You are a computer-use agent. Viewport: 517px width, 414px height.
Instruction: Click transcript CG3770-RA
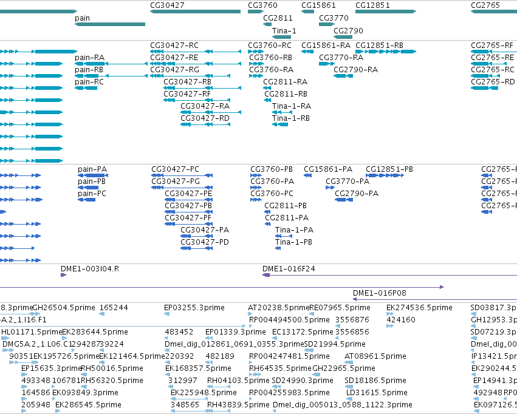(x=341, y=58)
